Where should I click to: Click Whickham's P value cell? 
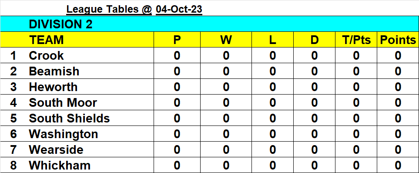click(x=177, y=165)
